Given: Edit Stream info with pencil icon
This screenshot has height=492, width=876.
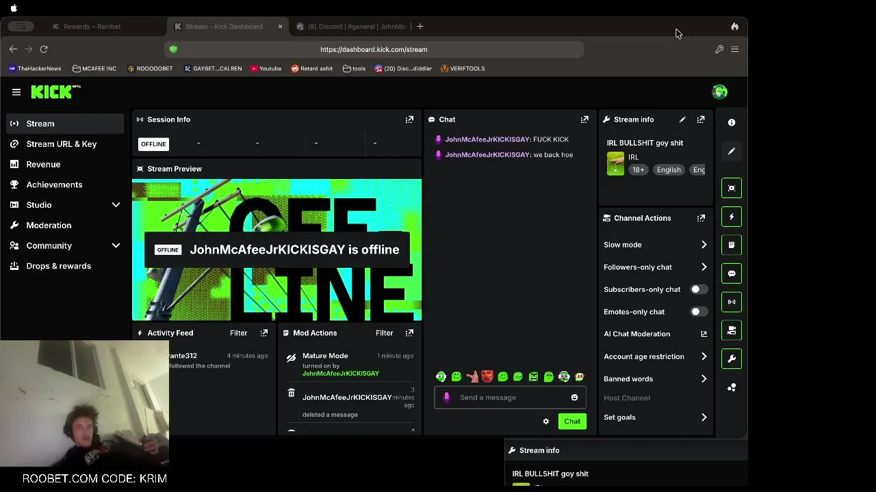Looking at the screenshot, I should click(x=682, y=120).
